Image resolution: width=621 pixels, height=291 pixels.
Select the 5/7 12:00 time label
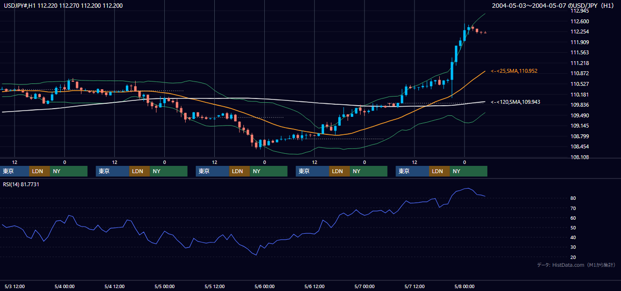(x=414, y=286)
